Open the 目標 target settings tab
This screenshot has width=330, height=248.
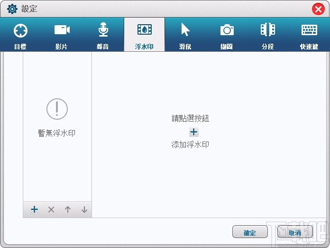click(x=21, y=35)
